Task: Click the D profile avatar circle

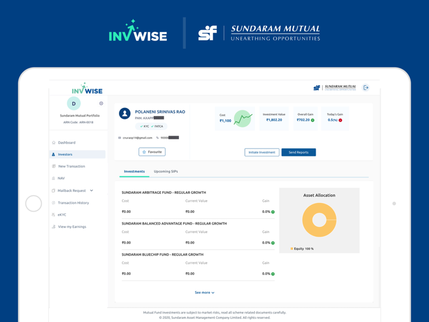Action: (x=74, y=104)
